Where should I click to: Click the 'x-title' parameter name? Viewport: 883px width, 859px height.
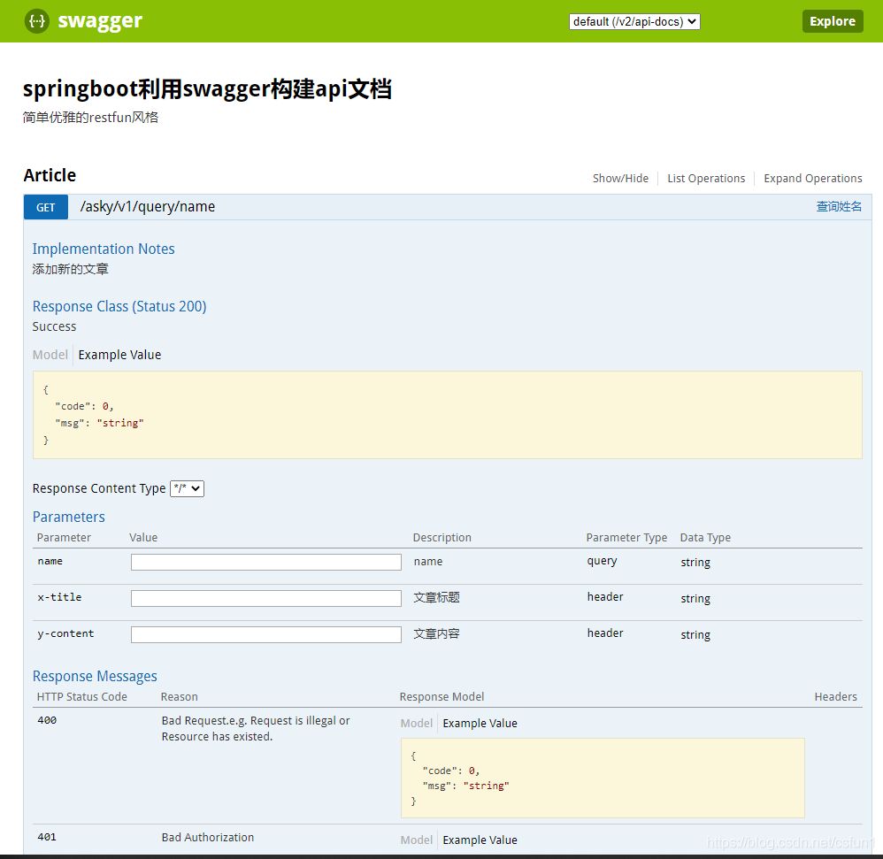point(59,597)
